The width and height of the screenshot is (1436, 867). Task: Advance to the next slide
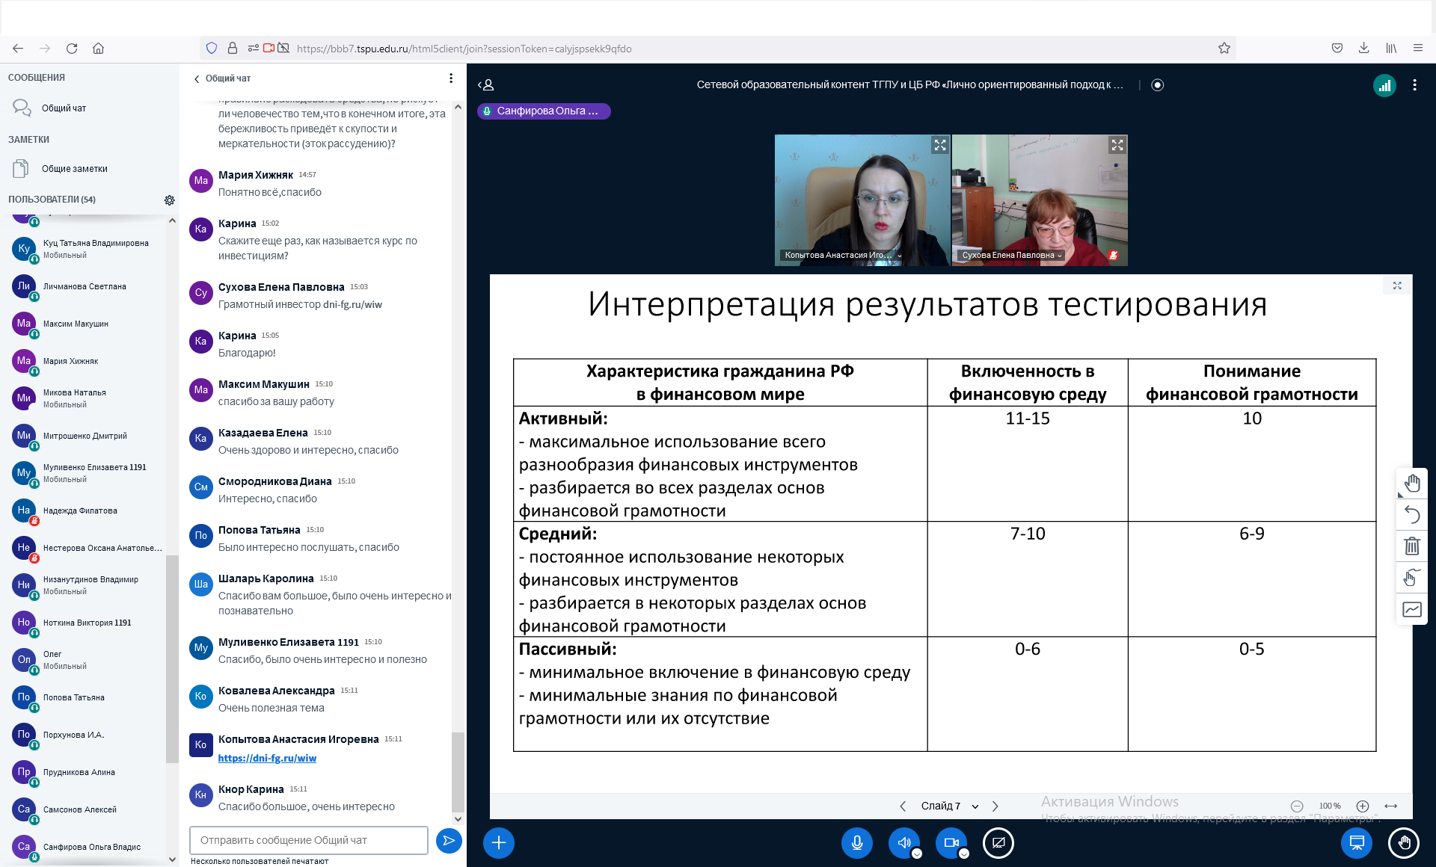point(995,806)
